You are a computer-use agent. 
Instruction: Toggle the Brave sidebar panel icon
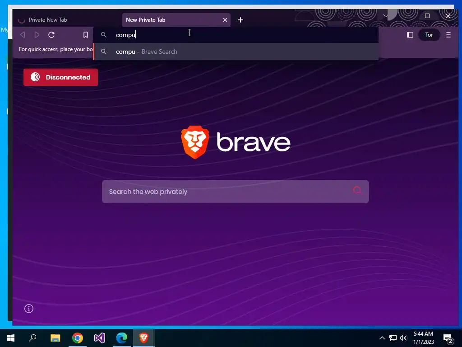point(410,35)
